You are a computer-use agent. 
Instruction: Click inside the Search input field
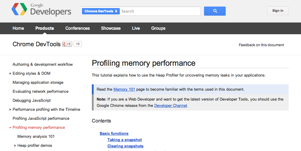tap(162, 11)
